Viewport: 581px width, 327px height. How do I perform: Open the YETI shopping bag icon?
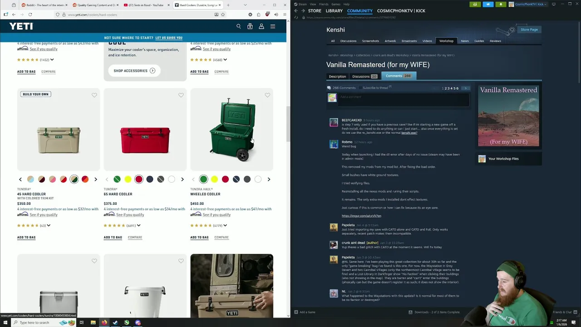coord(250,26)
